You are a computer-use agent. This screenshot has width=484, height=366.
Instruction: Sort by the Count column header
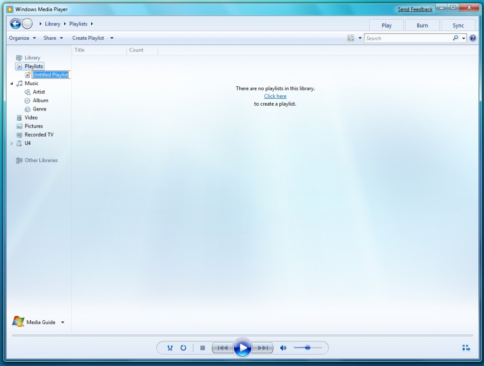pos(142,50)
